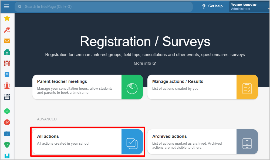Open the Archived actions tile
This screenshot has width=270, height=160.
[x=202, y=142]
